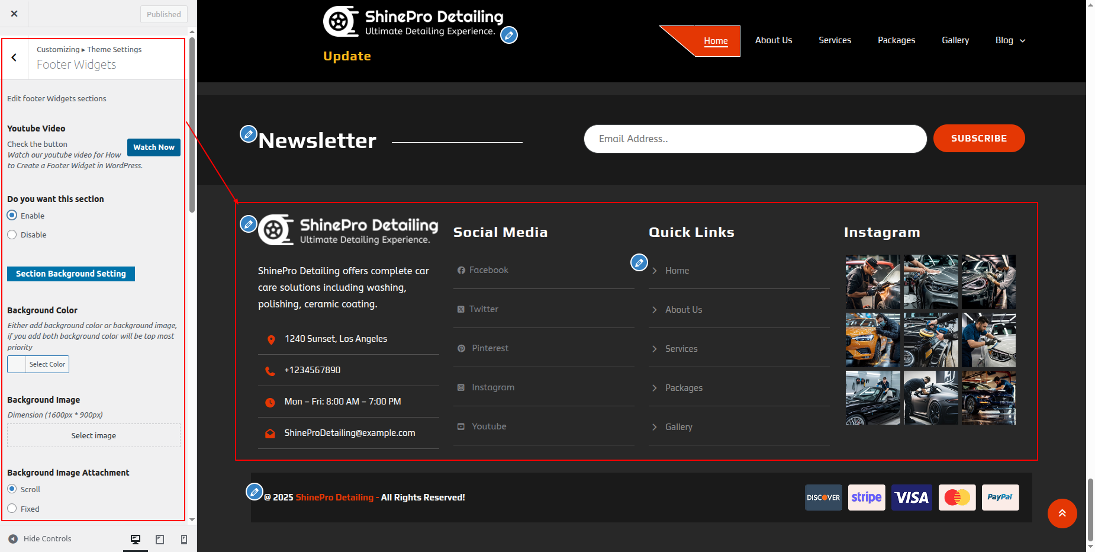Image resolution: width=1095 pixels, height=552 pixels.
Task: Click the Email Address input field
Action: (755, 139)
